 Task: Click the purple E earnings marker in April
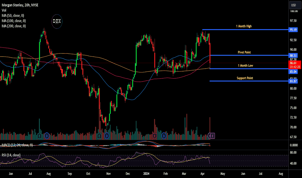pos(213,136)
